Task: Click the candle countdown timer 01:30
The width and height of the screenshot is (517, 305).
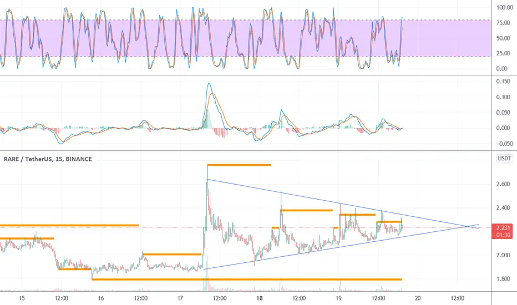Action: click(503, 235)
